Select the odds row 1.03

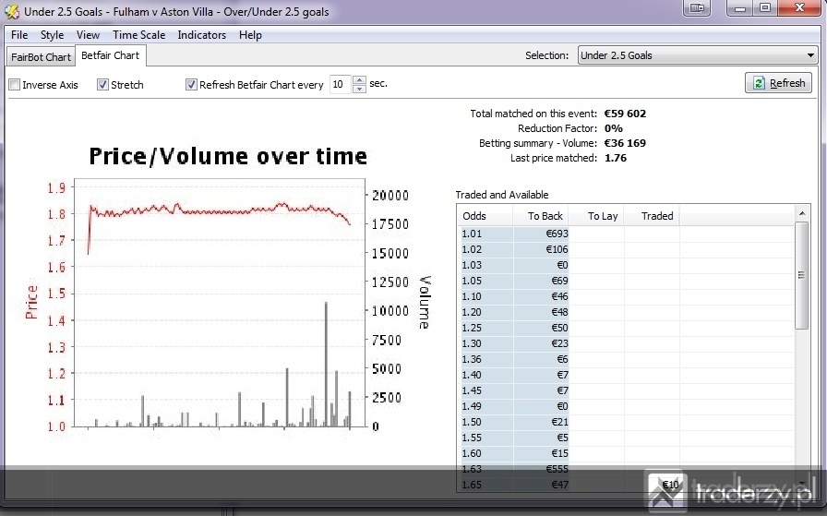click(626, 265)
